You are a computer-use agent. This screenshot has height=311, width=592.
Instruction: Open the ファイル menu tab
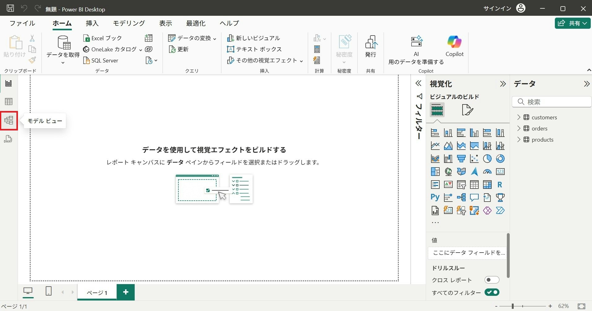[x=22, y=23]
